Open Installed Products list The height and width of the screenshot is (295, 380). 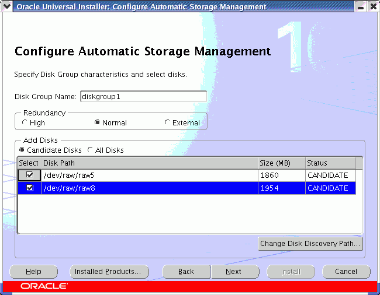tap(109, 272)
